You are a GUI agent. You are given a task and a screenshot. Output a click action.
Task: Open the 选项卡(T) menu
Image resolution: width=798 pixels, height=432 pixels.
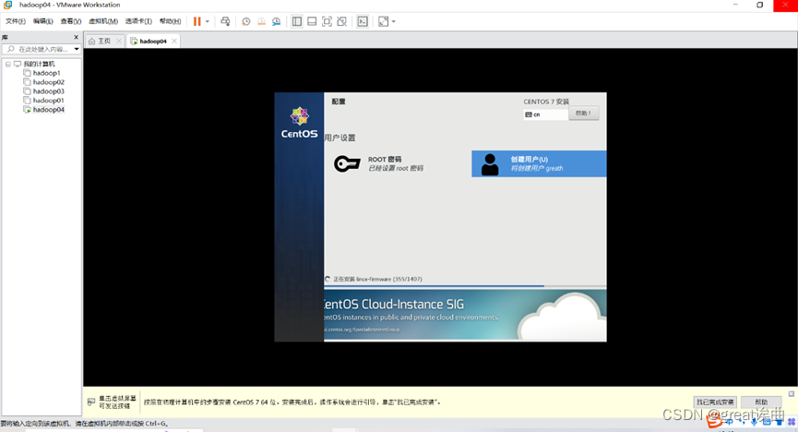point(138,21)
